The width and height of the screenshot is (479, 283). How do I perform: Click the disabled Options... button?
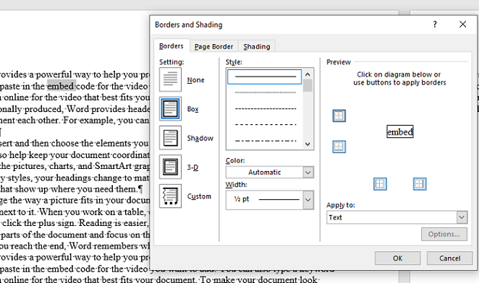444,234
